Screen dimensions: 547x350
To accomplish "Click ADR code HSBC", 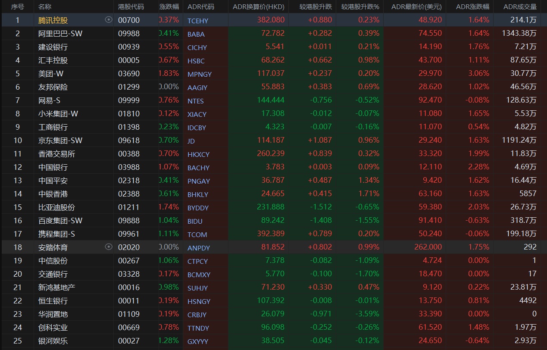I will pos(196,60).
